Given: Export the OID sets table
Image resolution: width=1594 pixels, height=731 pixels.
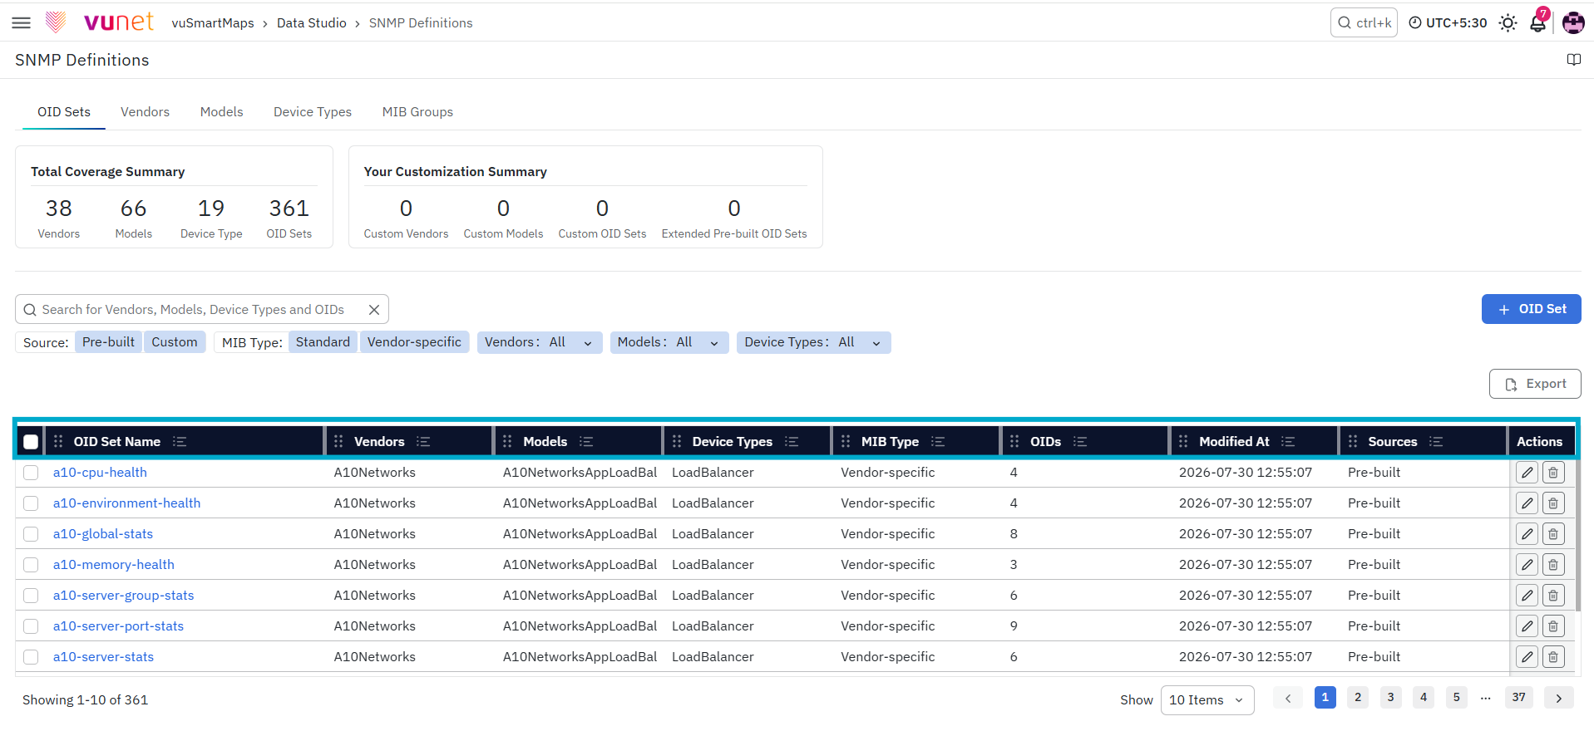Looking at the screenshot, I should point(1535,384).
